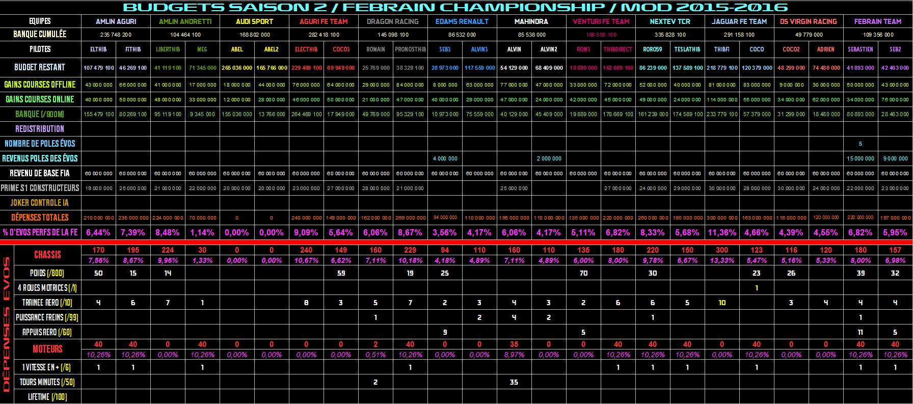Click the vertical DÉPENSES EVOS side label
Image resolution: width=913 pixels, height=404 pixels.
[x=7, y=324]
